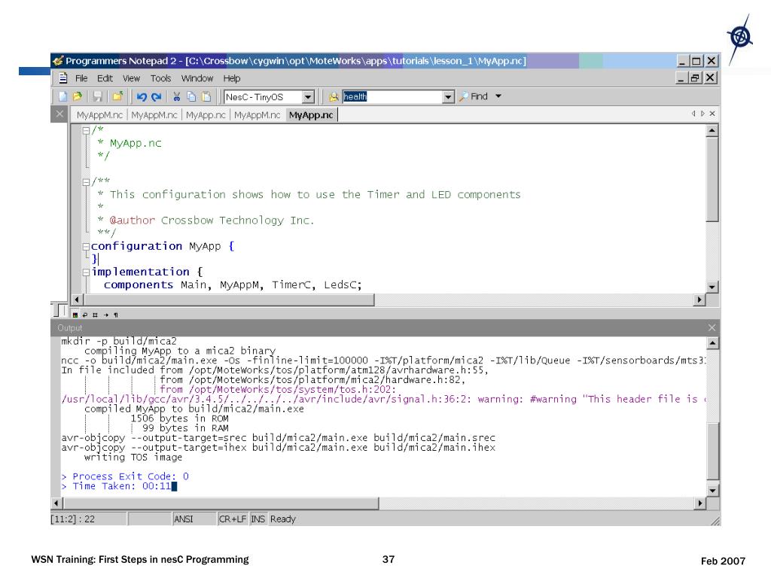Click the editor's vertical scrollbar thumb
Image resolution: width=771 pixels, height=578 pixels.
[712, 179]
